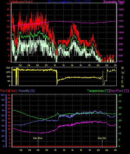
Task: Click the 'Temperature (°C)' label
Action: [x=98, y=91]
